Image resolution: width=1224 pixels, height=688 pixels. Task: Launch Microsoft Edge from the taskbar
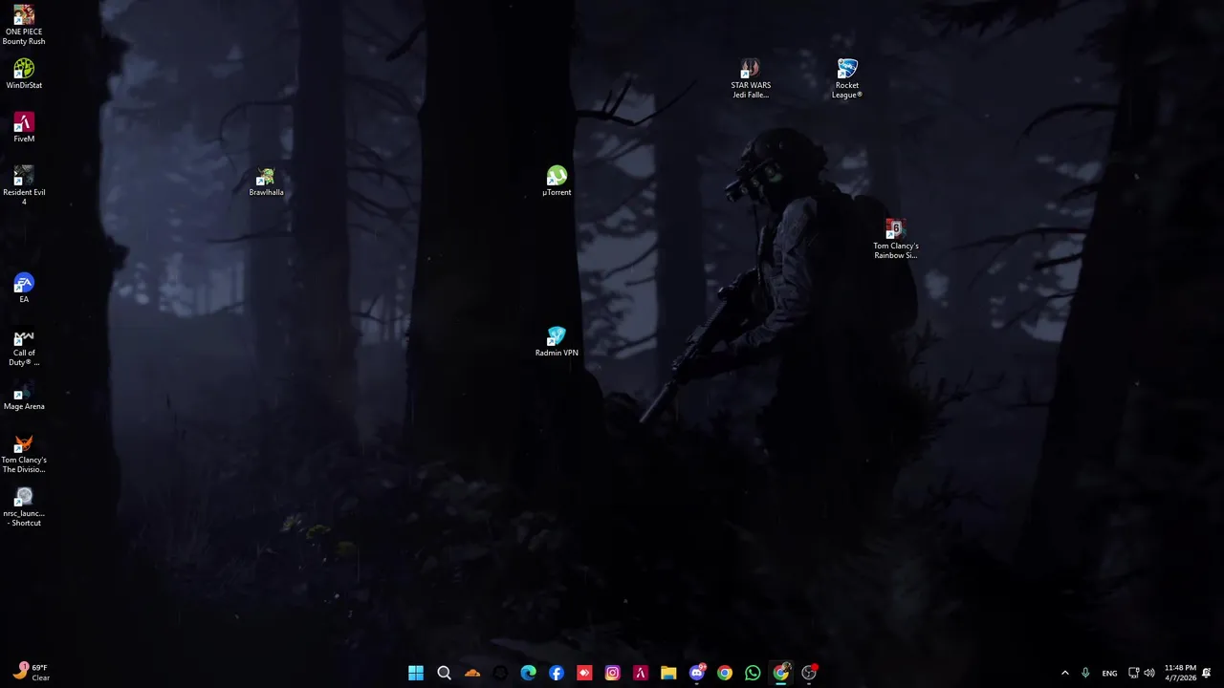tap(528, 673)
